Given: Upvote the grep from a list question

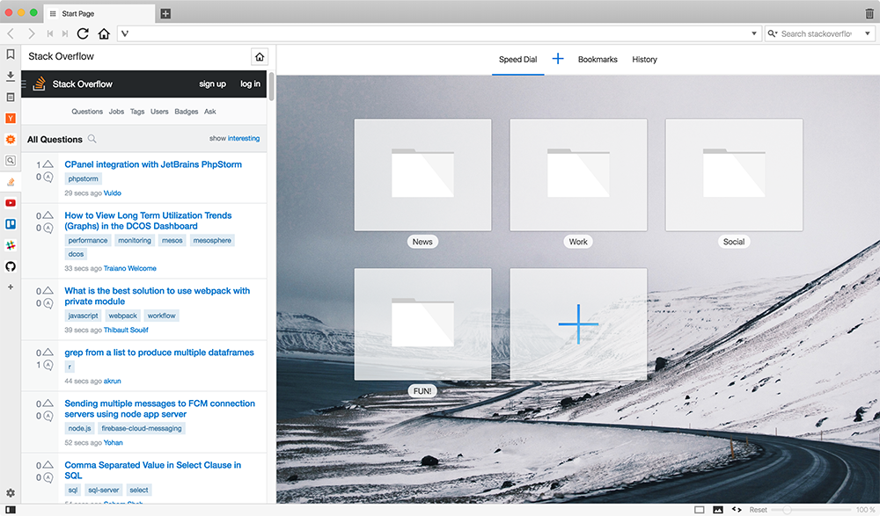Looking at the screenshot, I should [48, 352].
